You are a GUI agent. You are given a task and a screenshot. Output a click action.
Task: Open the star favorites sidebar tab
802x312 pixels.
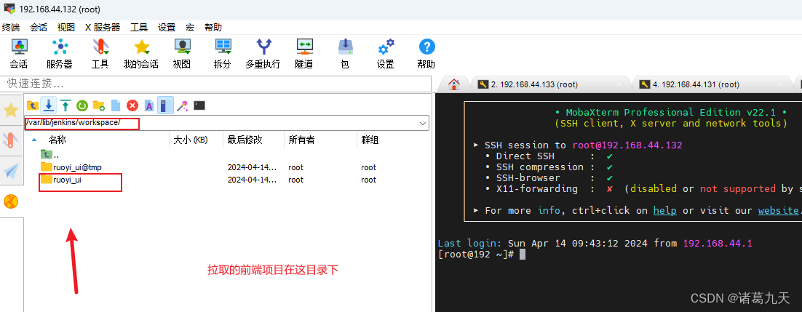(x=11, y=110)
